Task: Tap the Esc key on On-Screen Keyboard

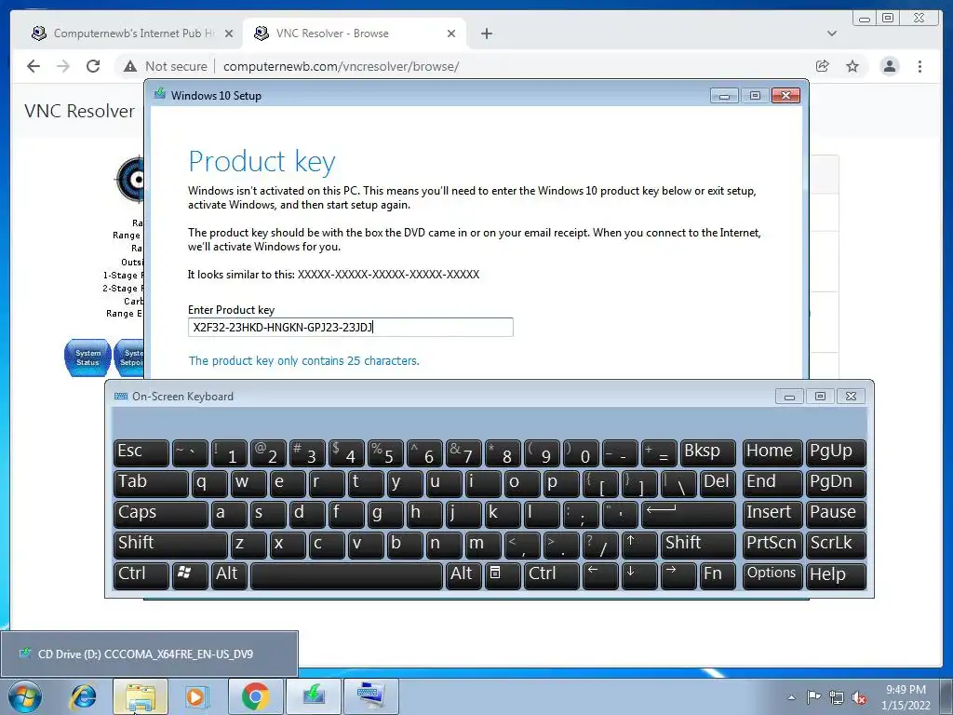Action: point(141,452)
